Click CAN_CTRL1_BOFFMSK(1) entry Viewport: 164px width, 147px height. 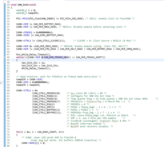point(47,110)
